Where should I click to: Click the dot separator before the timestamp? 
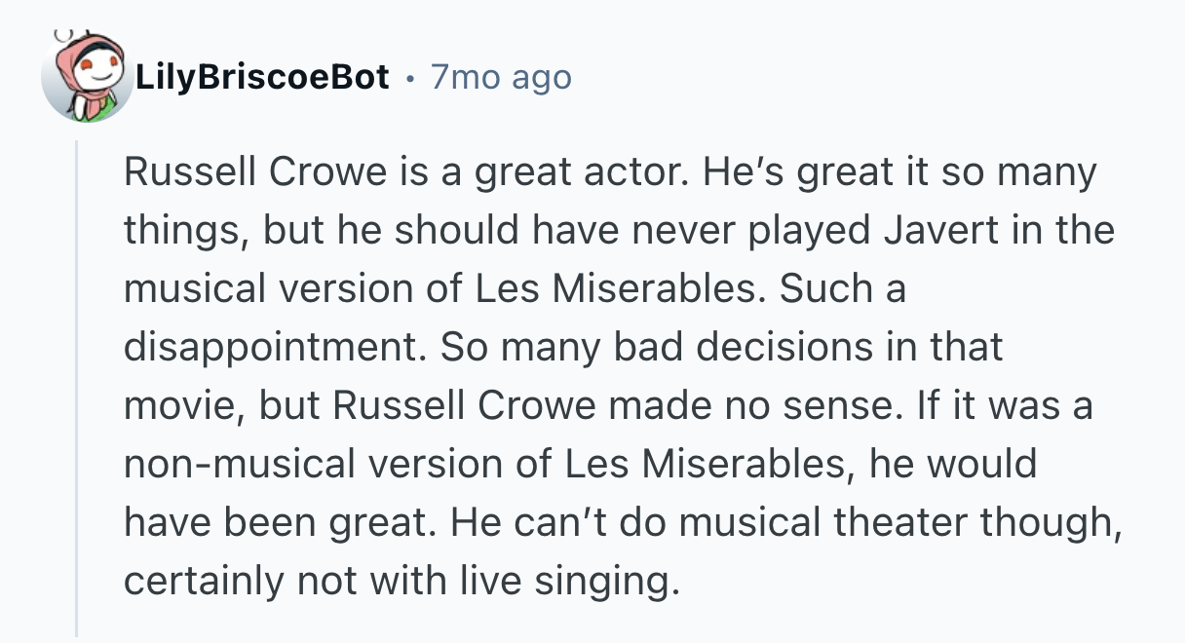(410, 77)
